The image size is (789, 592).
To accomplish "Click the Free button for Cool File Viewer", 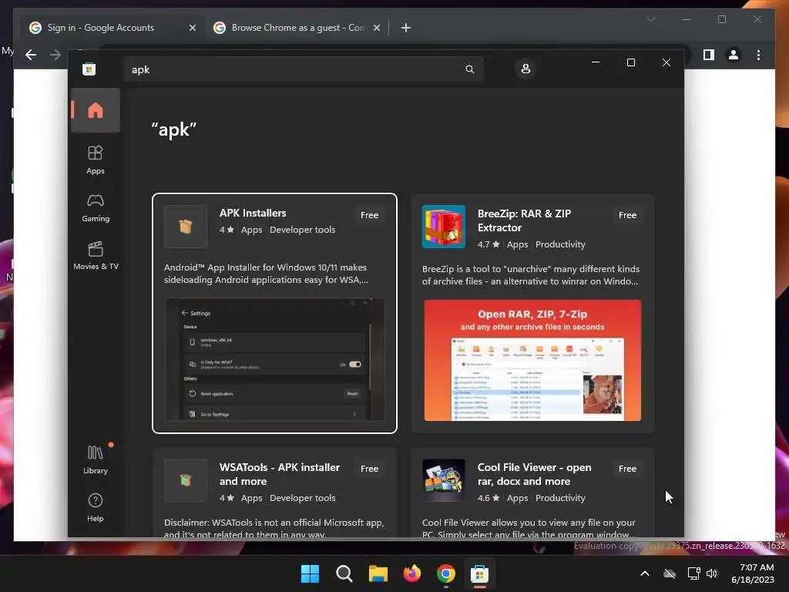I will [x=627, y=469].
